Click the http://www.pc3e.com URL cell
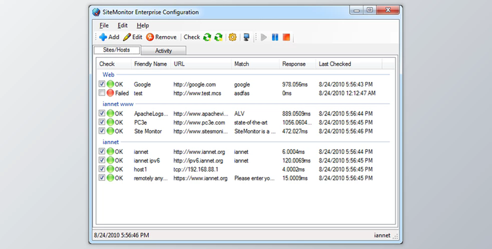This screenshot has height=249, width=492. click(199, 123)
